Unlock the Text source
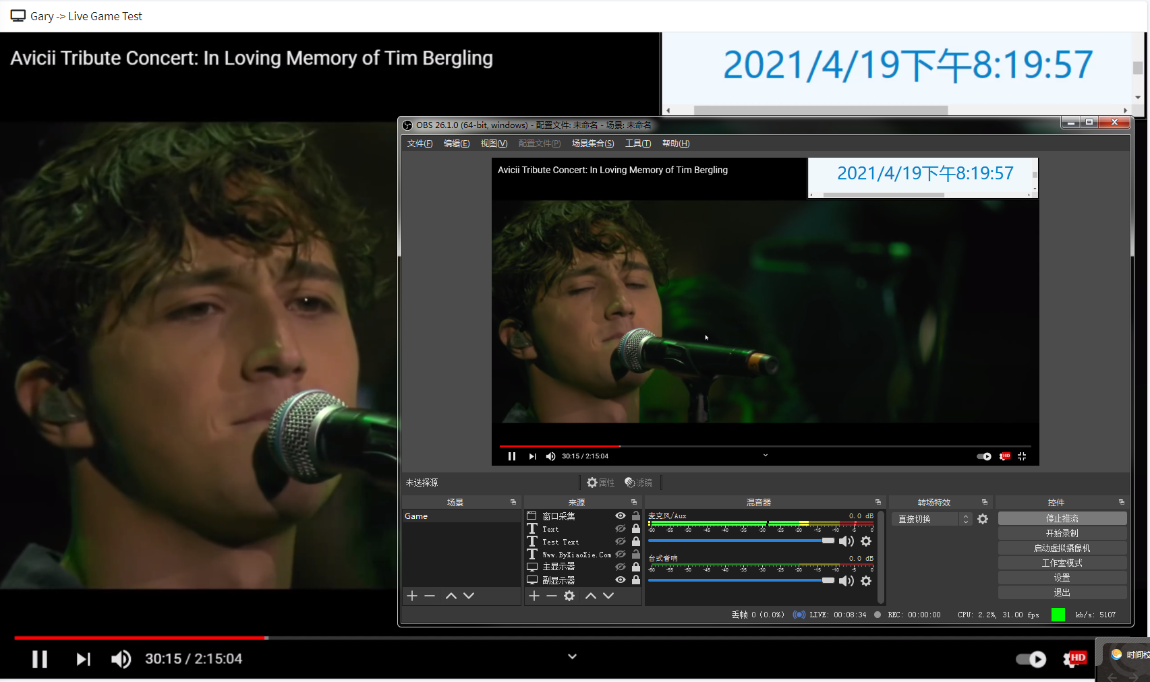1150x682 pixels. (x=636, y=528)
